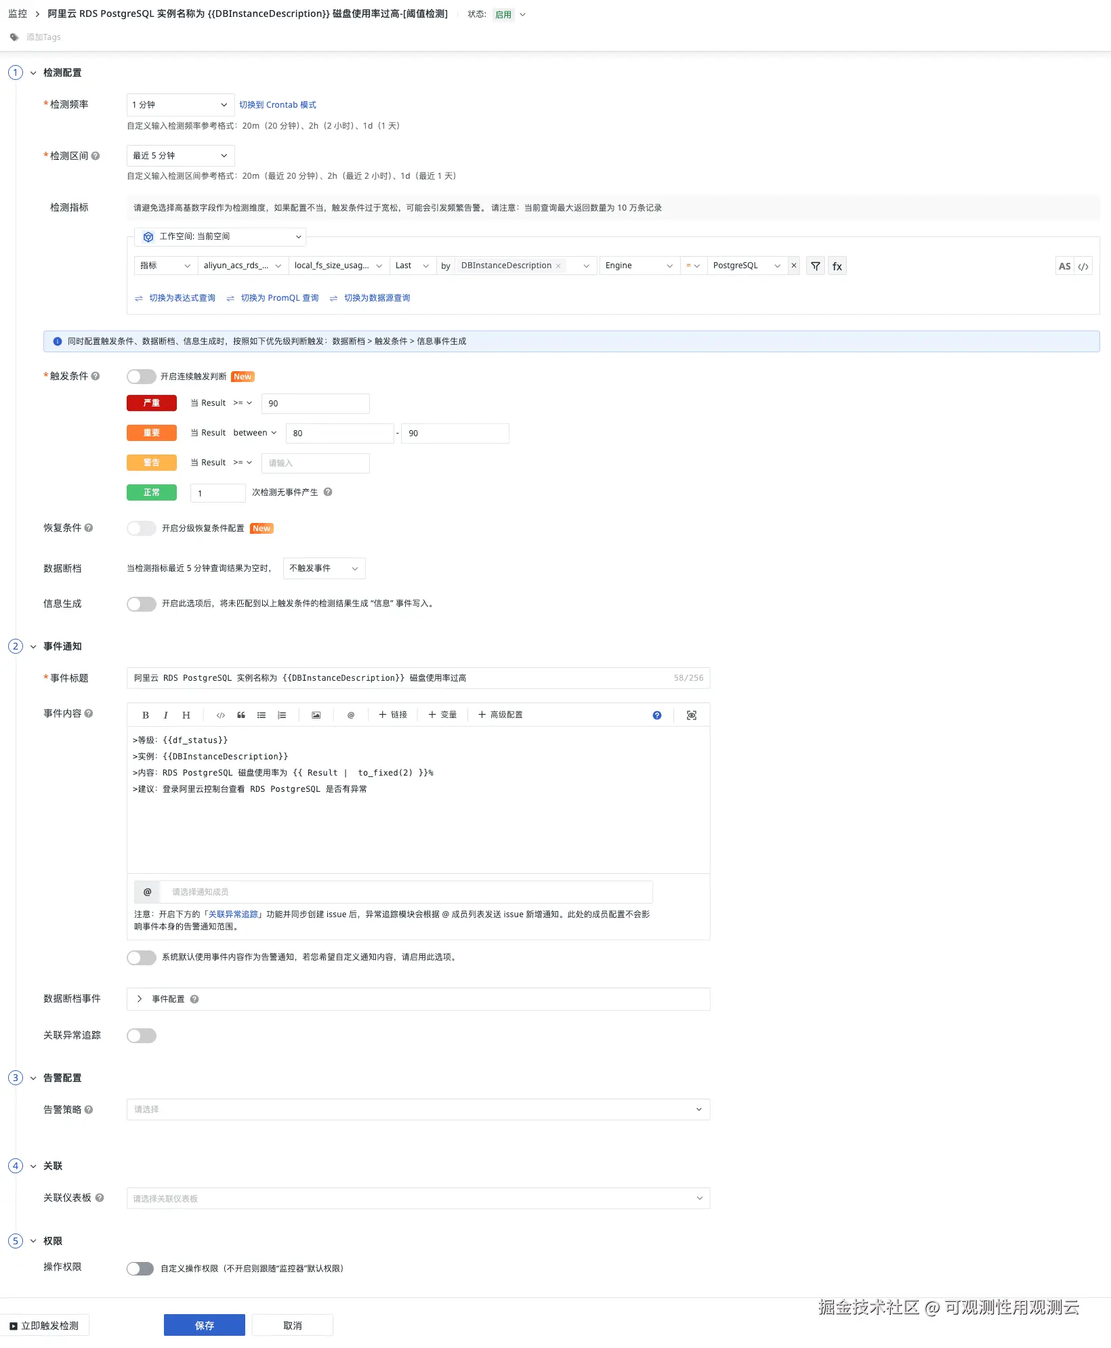Show help for data gap event config

tap(194, 999)
